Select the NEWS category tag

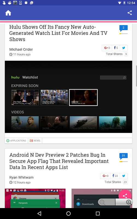tap(35, 141)
